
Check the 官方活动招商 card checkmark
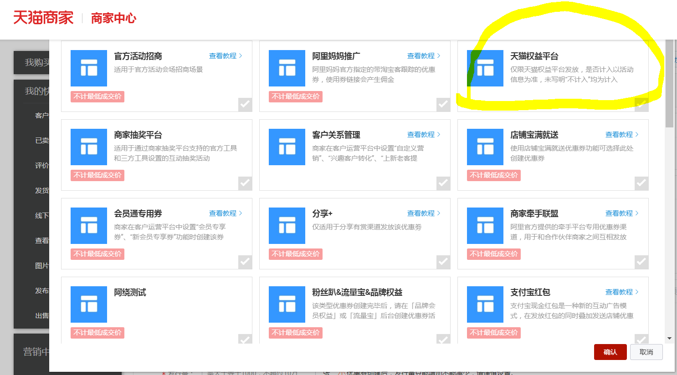point(245,105)
